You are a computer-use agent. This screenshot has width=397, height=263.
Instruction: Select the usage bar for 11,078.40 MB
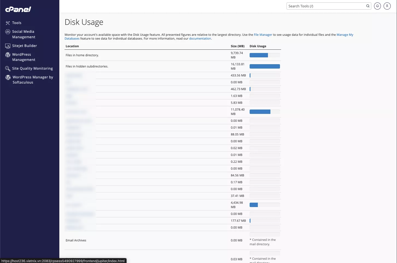click(265, 112)
